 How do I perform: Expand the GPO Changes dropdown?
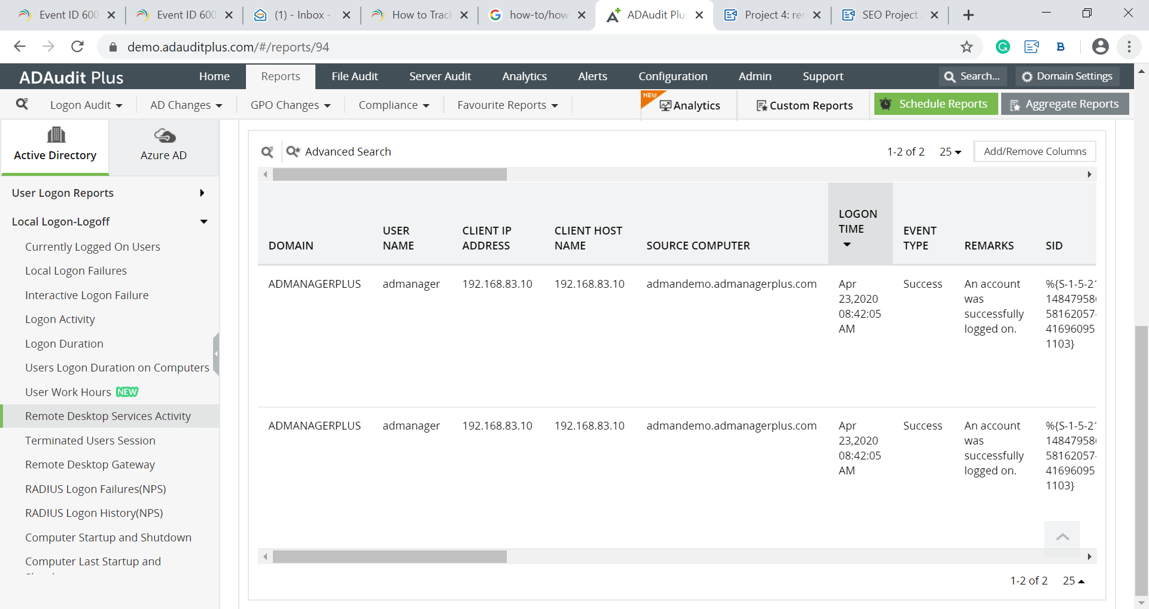[x=290, y=105]
